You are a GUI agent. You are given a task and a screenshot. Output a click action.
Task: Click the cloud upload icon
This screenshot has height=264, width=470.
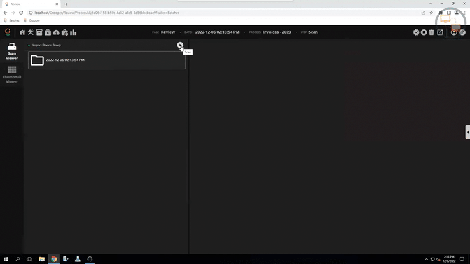point(56,32)
